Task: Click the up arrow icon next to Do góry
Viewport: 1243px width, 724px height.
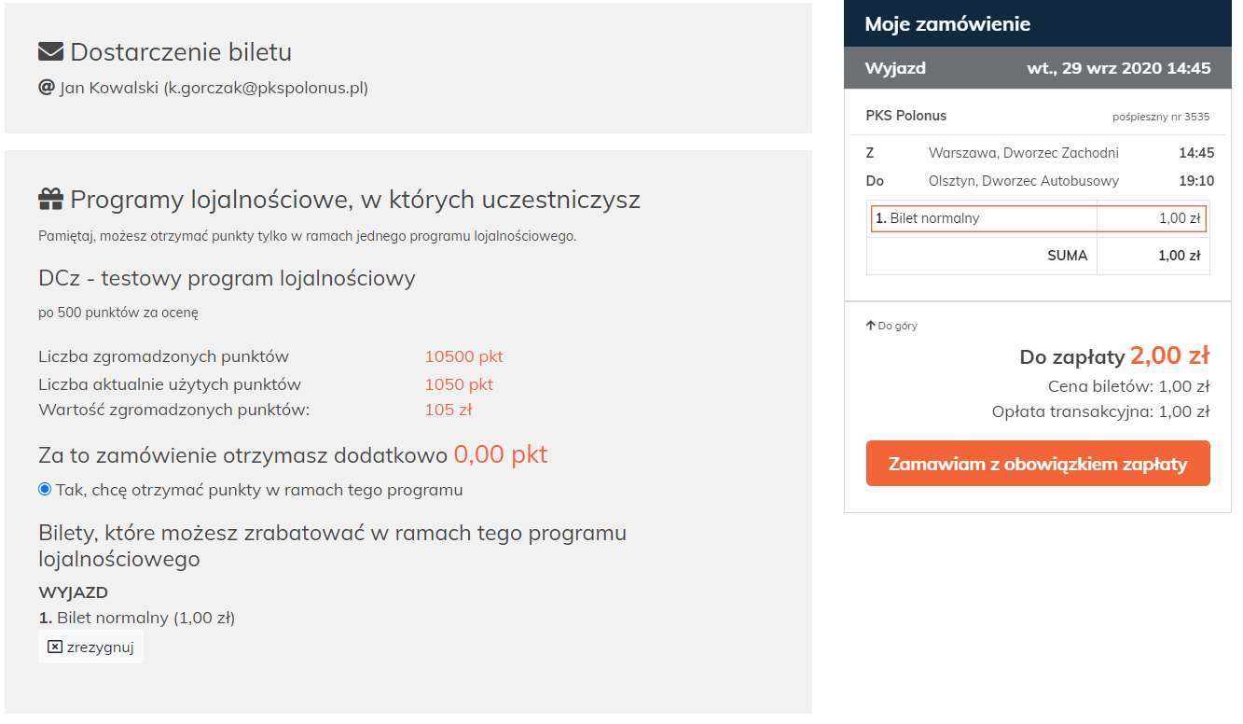Action: (870, 326)
